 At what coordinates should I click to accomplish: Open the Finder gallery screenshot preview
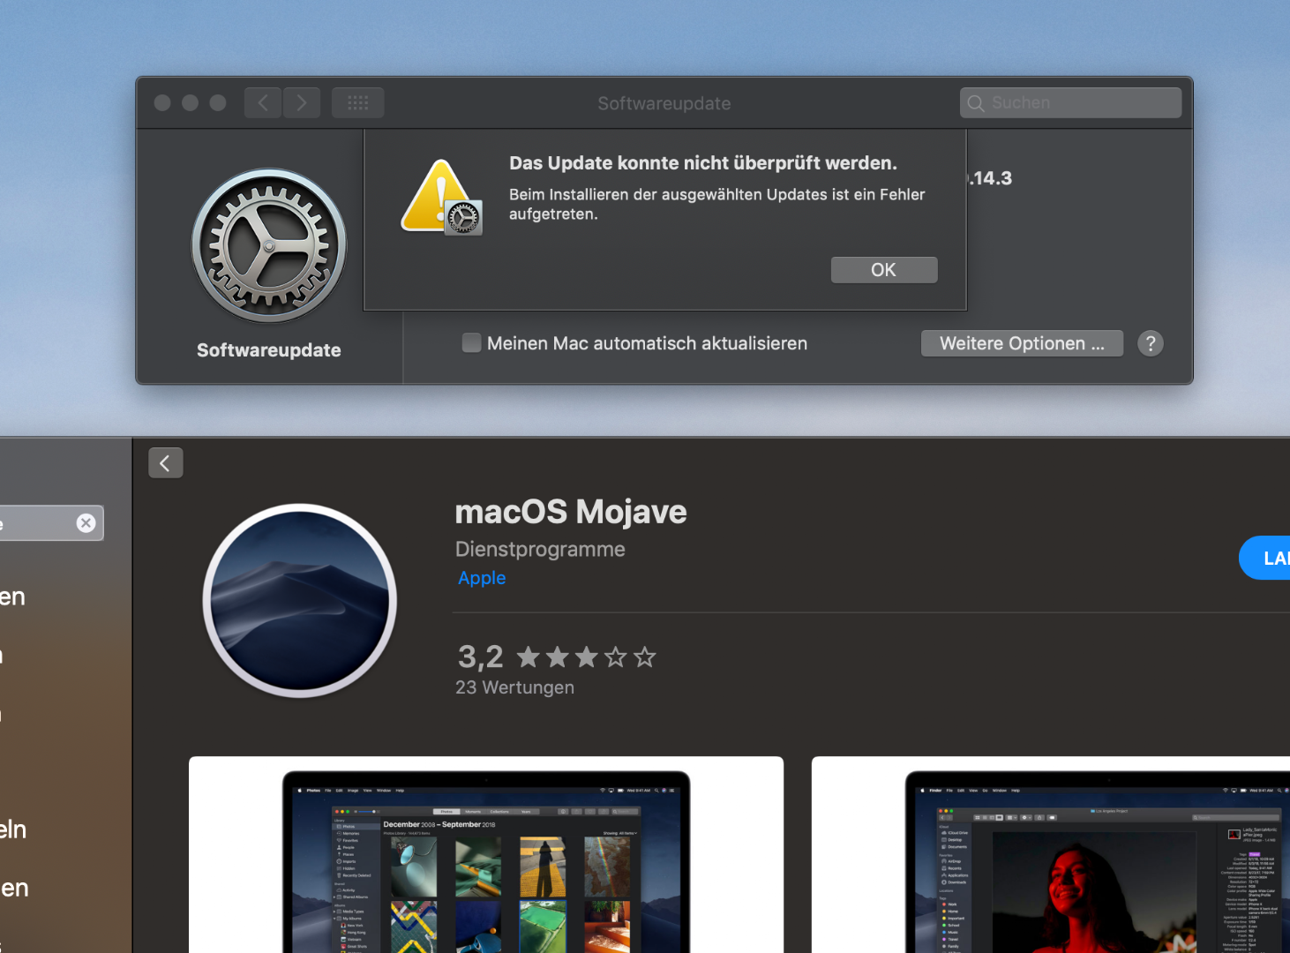pos(1051,854)
